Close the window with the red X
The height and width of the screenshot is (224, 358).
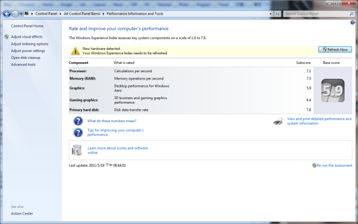point(348,3)
